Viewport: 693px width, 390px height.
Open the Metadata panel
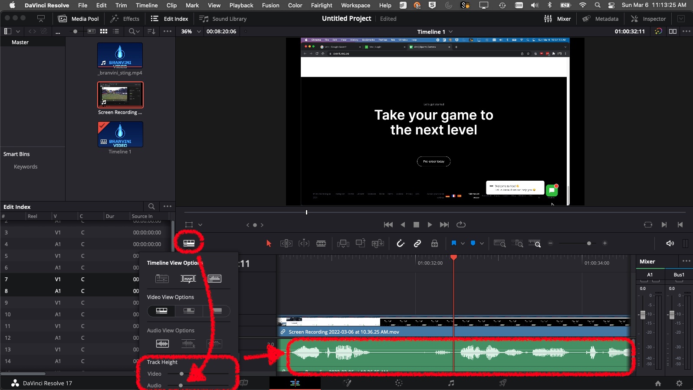[601, 19]
